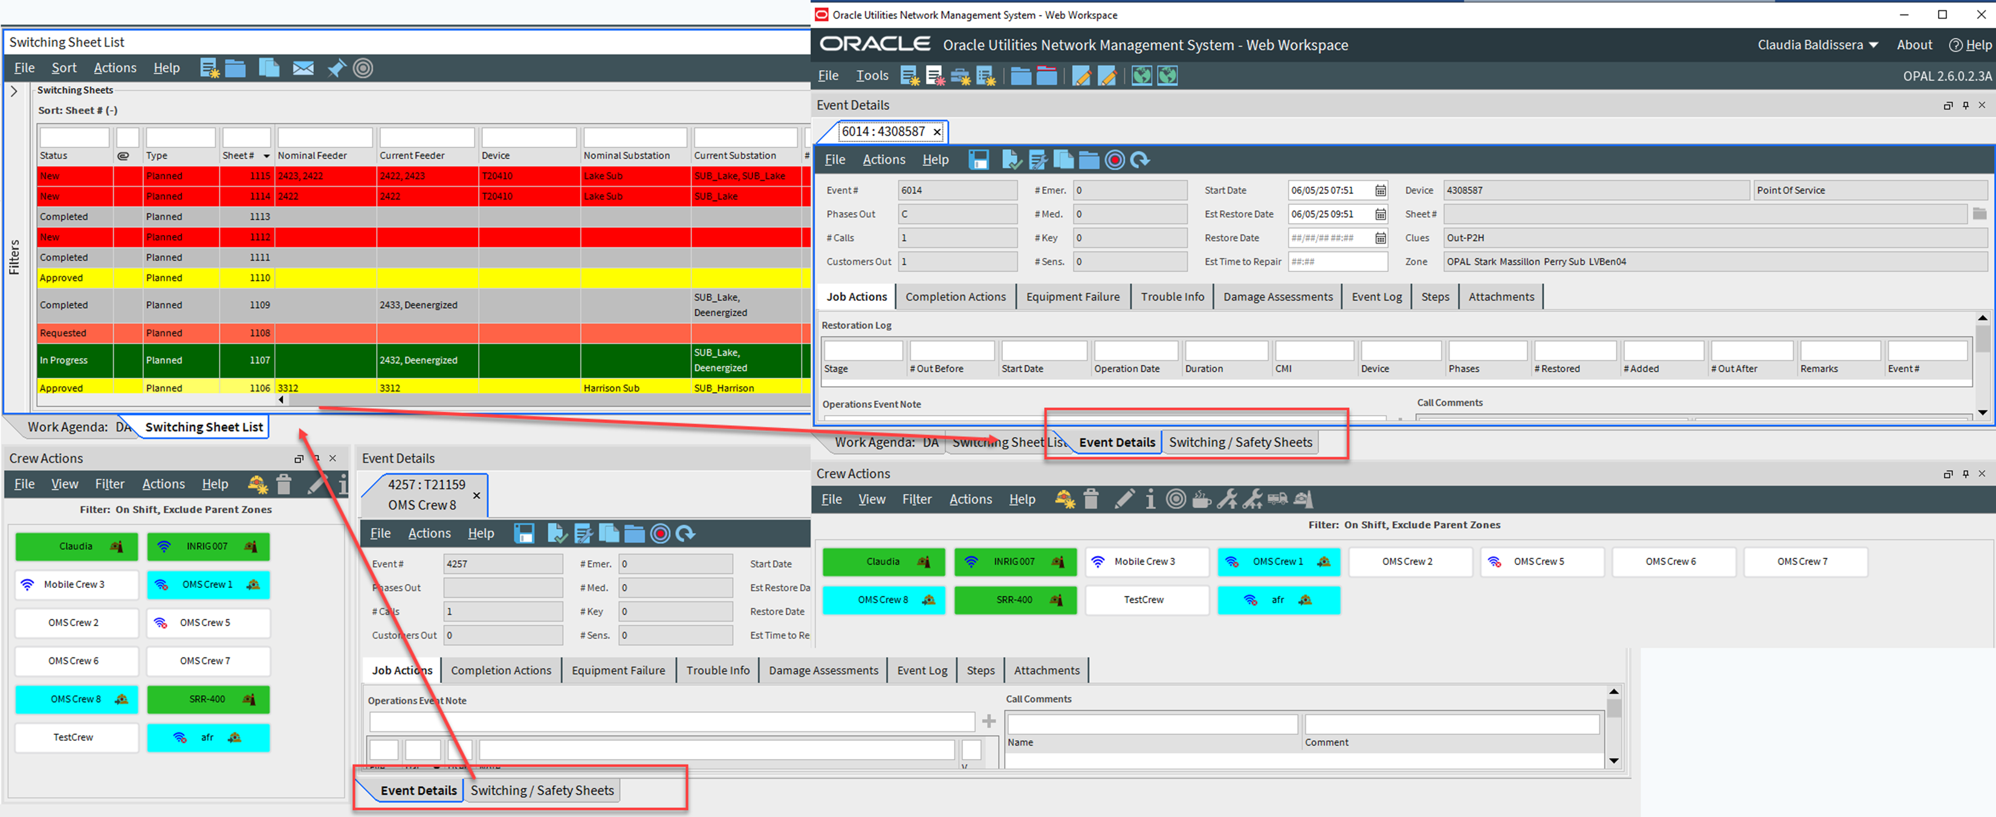
Task: Click Event Details panel vertical scrollbar down arrow
Action: 1982,413
